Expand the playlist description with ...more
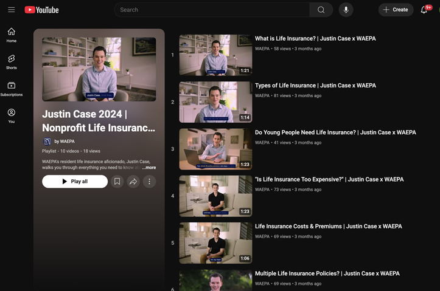 [148, 168]
